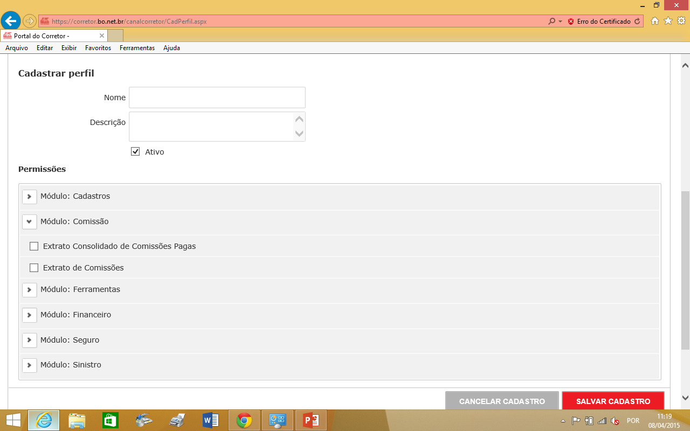
Task: Open the Control Panel taskbar icon
Action: [278, 420]
